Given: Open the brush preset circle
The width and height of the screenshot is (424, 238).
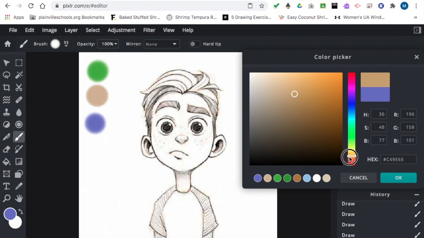Looking at the screenshot, I should coord(55,44).
